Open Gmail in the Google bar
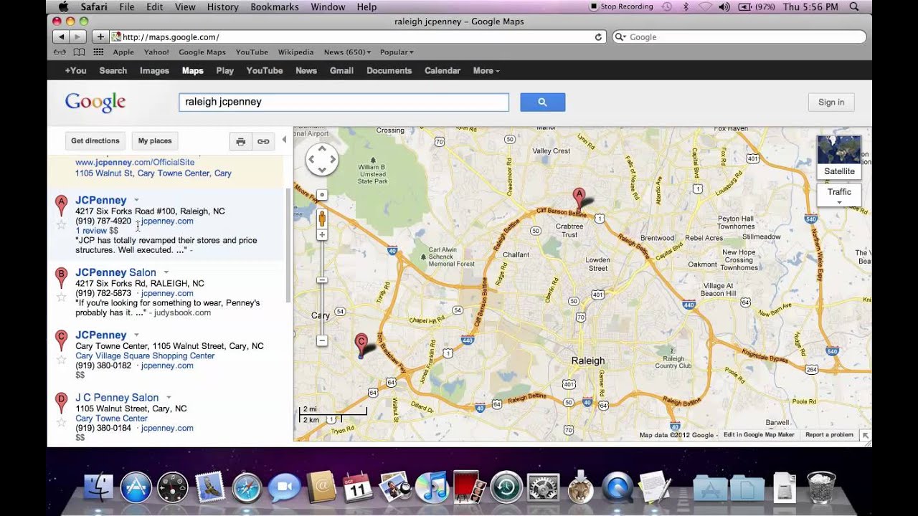The height and width of the screenshot is (516, 918). (x=341, y=70)
